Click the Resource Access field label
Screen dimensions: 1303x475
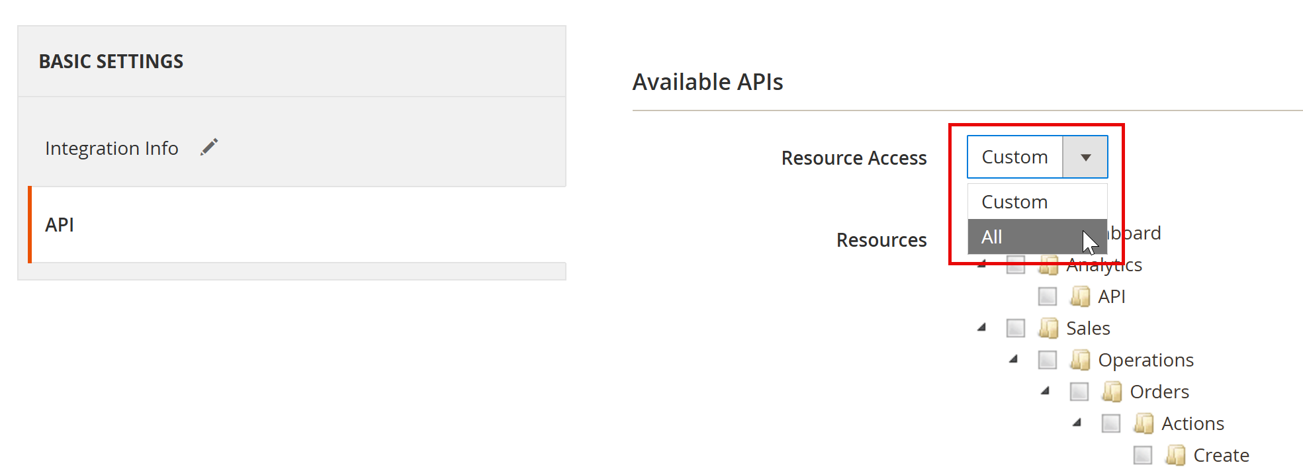tap(854, 158)
